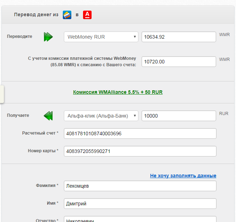
Task: Click the green double right arrow icon
Action: tap(48, 37)
